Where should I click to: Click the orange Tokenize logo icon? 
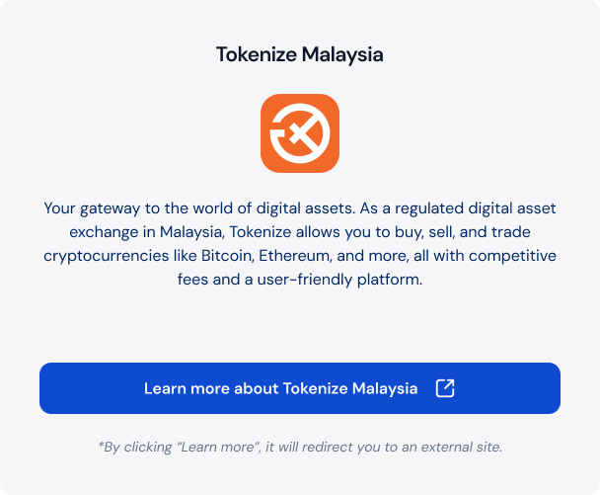point(300,133)
